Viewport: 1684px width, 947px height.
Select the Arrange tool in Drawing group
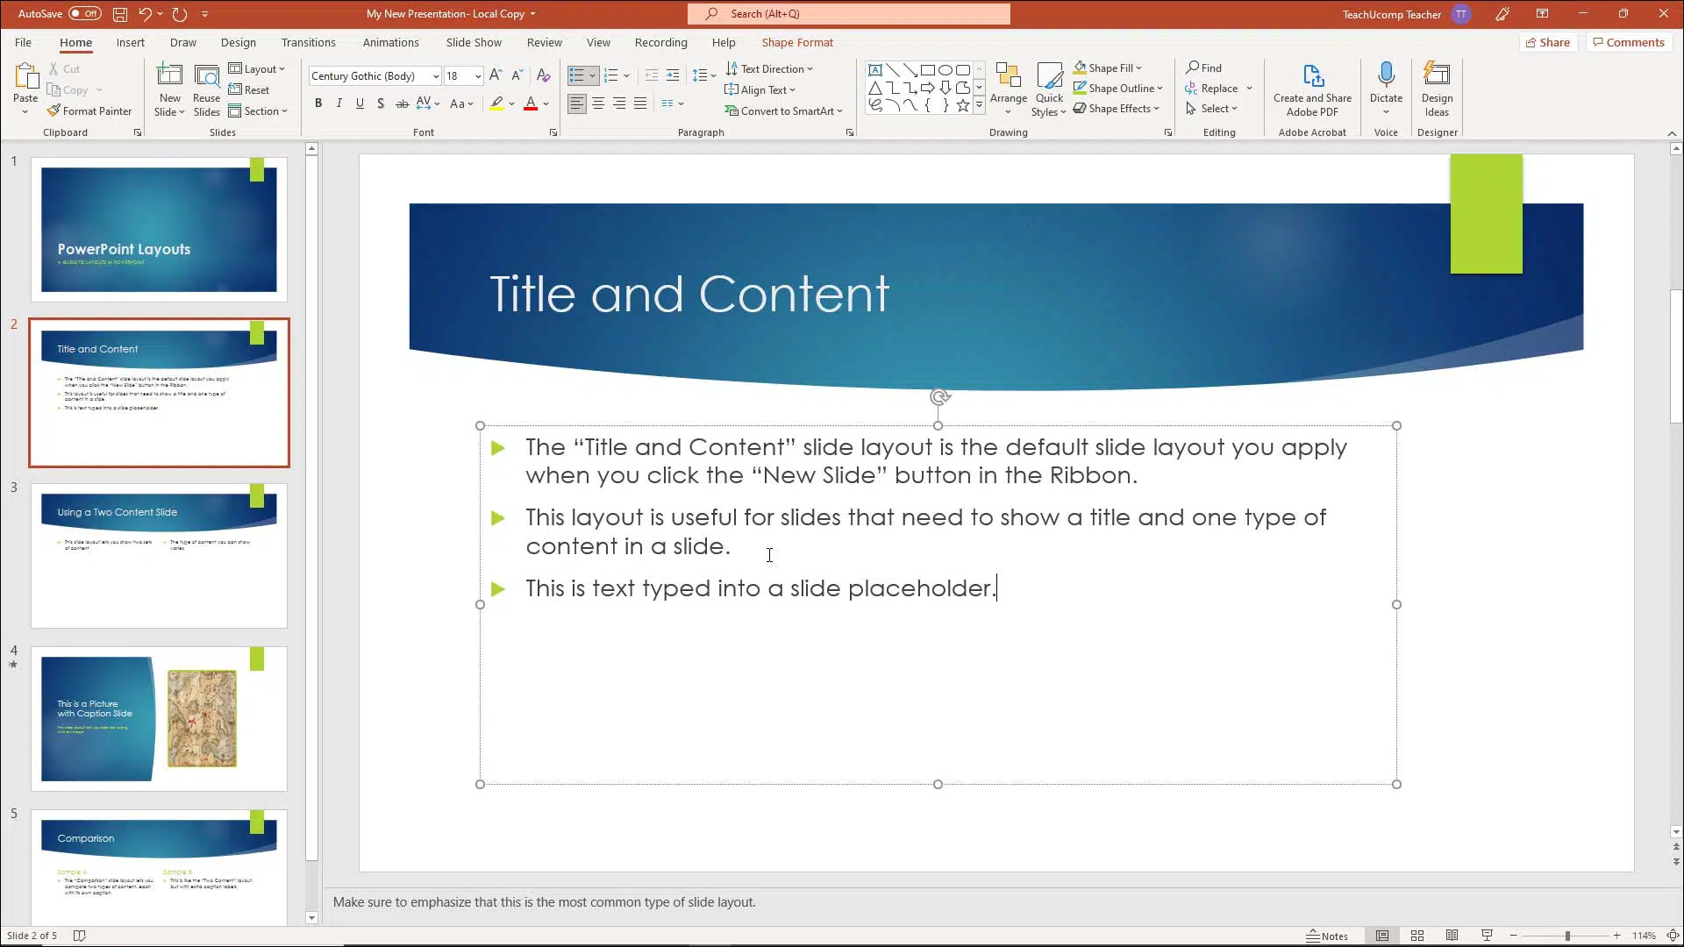[1009, 88]
